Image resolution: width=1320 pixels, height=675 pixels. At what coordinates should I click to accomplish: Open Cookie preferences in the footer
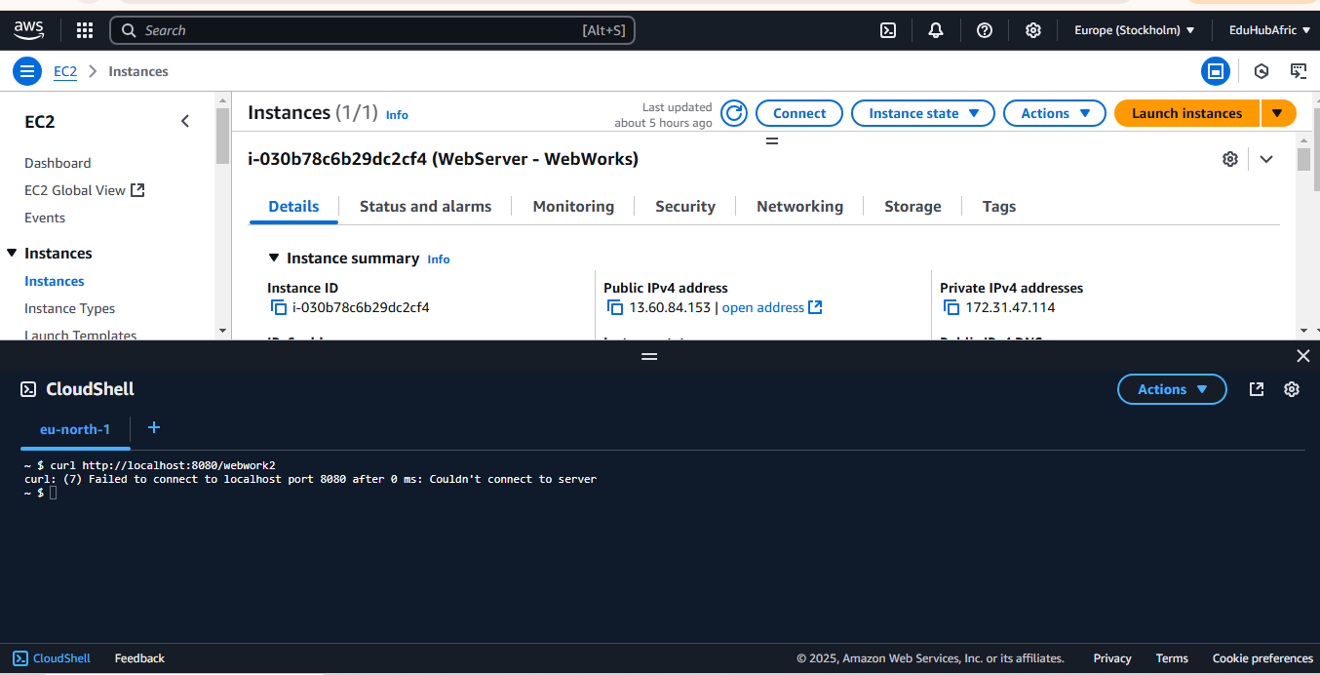click(x=1262, y=658)
